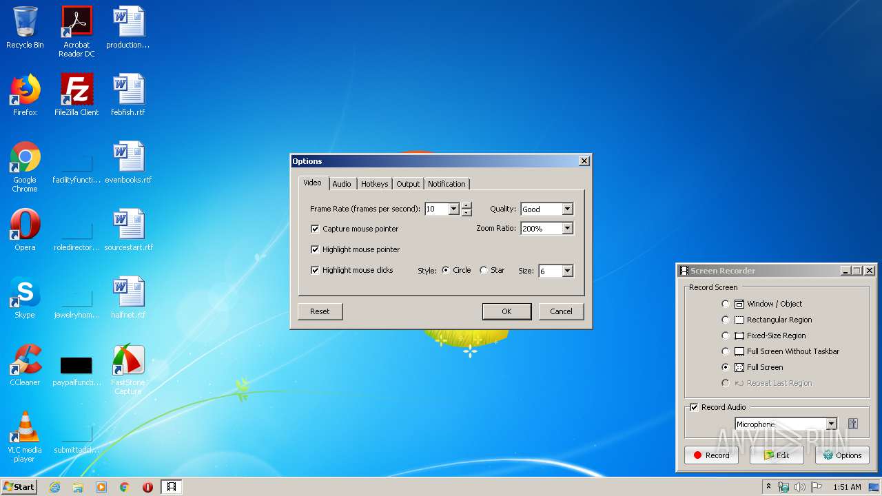Switch to the Audio tab
882x496 pixels.
coord(342,184)
